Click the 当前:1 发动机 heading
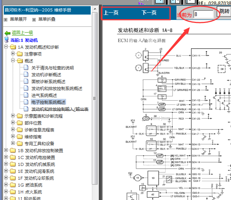 point(24,40)
